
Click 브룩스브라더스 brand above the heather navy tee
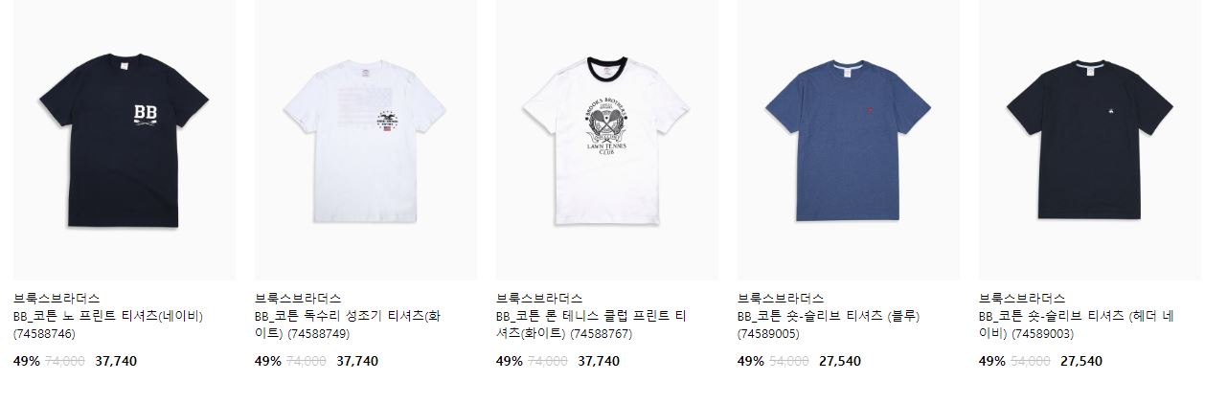point(1022,299)
